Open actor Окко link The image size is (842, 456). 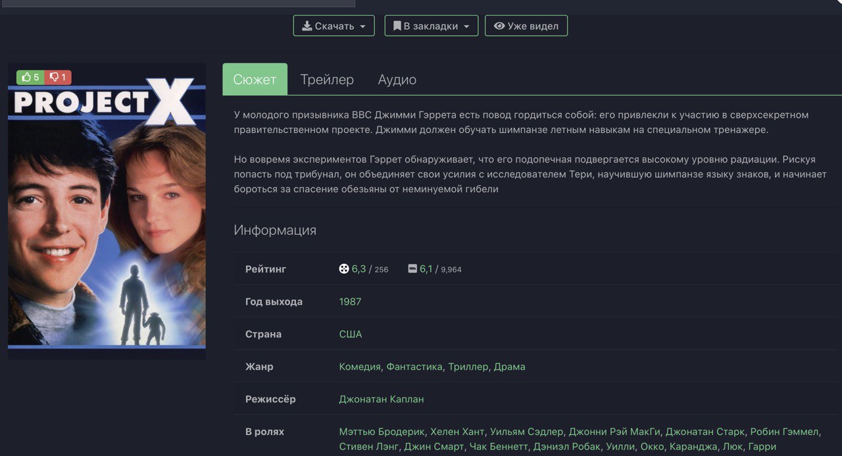[652, 447]
